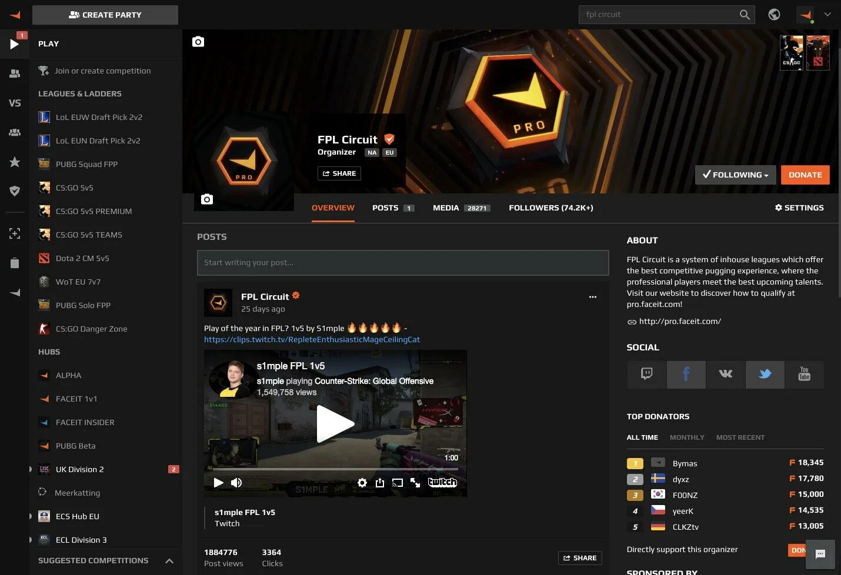
Task: Open Dota 2 CM 5v5 ladder
Action: tap(82, 258)
